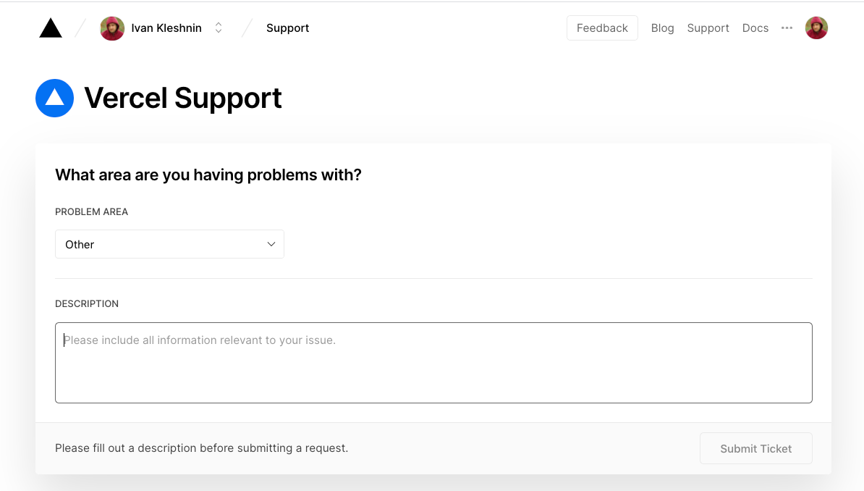Open the Problem Area dropdown showing Other
The height and width of the screenshot is (491, 864).
169,244
